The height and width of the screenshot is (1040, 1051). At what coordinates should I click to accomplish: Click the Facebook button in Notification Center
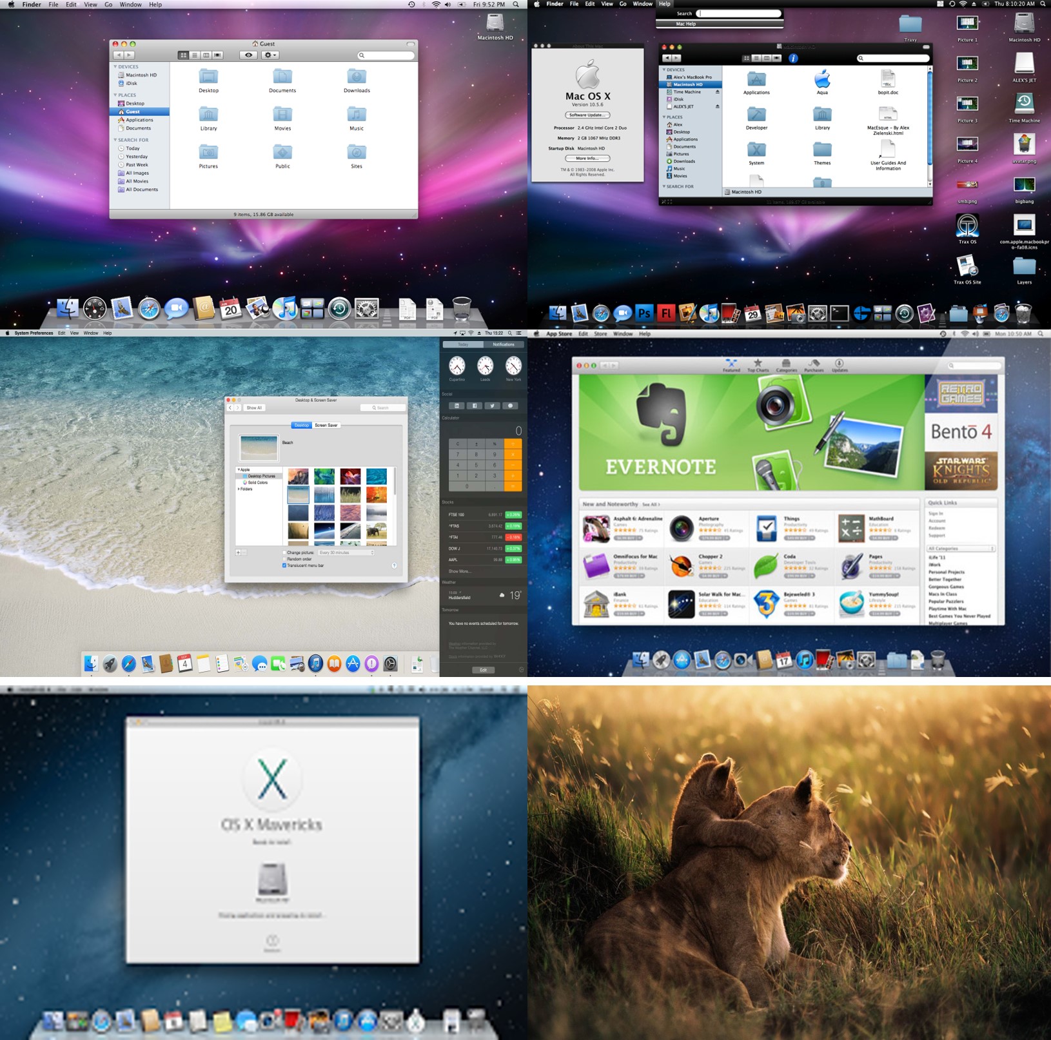coord(474,406)
